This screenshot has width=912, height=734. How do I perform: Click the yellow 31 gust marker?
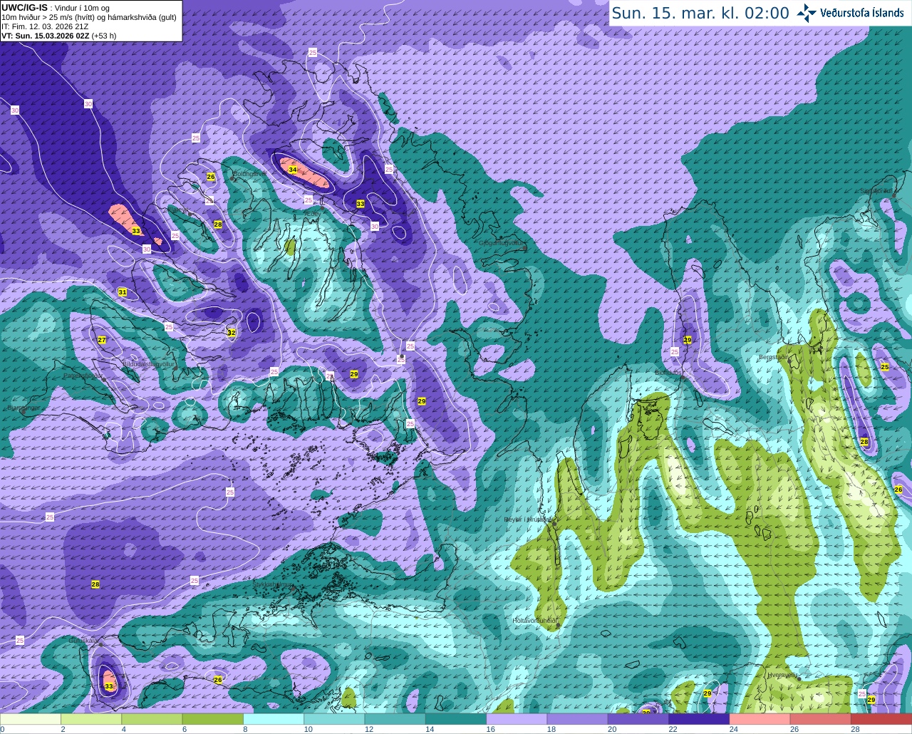coord(123,292)
